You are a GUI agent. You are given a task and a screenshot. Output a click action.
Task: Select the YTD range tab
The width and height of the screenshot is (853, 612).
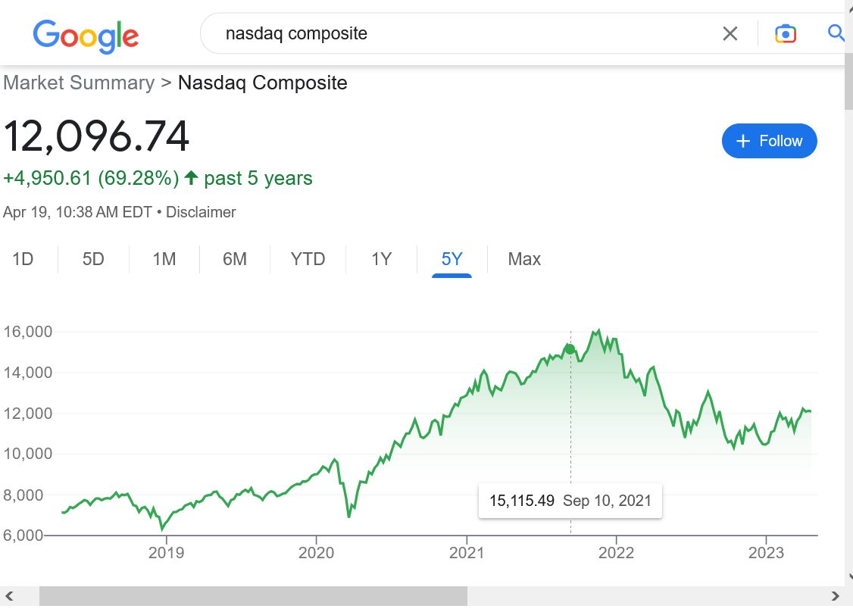(308, 259)
